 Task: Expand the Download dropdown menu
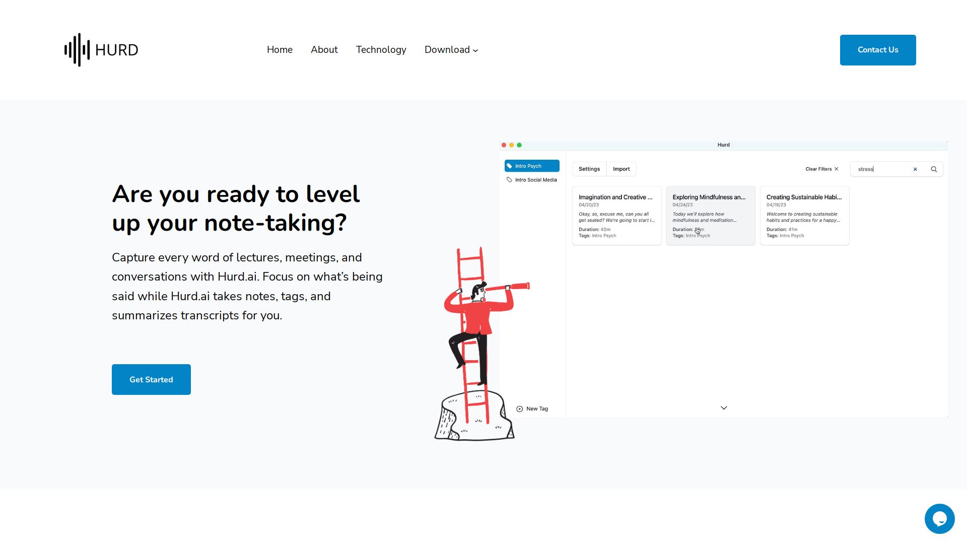[451, 50]
